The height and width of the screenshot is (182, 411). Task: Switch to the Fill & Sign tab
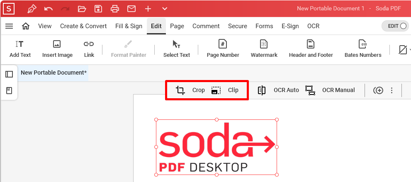coord(129,26)
